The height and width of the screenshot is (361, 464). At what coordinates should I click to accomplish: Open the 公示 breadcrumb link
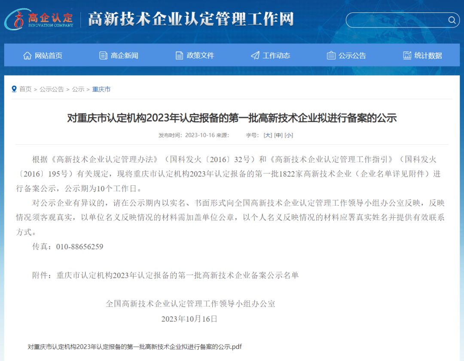pos(78,89)
